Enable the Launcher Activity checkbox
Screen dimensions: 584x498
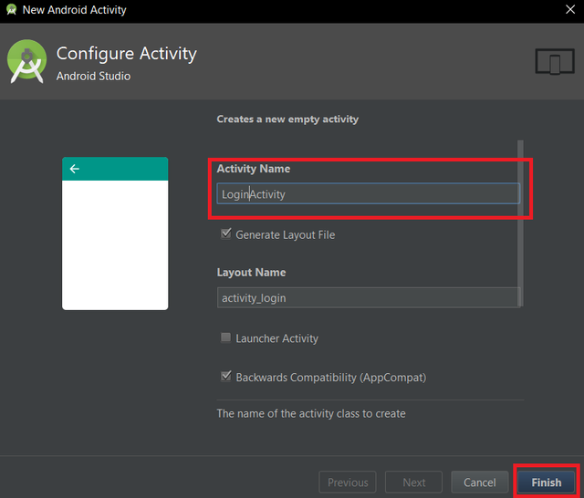[x=226, y=338]
